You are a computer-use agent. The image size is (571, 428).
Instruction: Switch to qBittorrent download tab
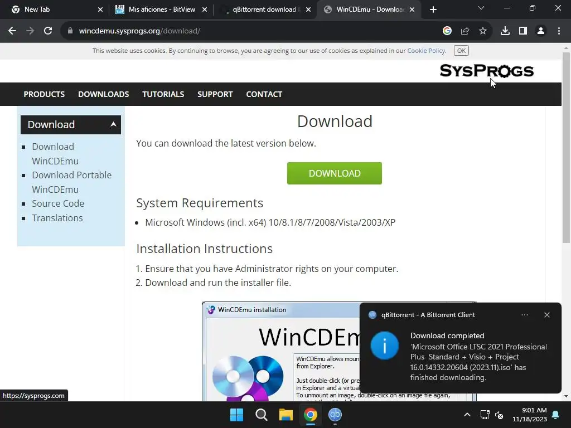click(x=264, y=9)
